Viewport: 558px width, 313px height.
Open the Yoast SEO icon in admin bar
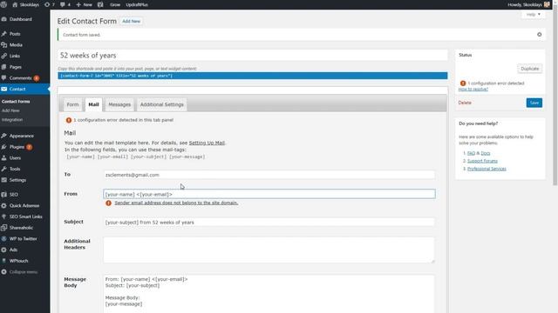pos(100,4)
